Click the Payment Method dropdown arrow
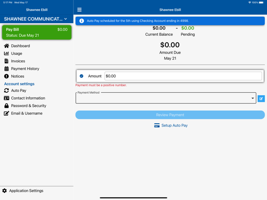Viewport: 267px width, 200px height. [x=252, y=98]
